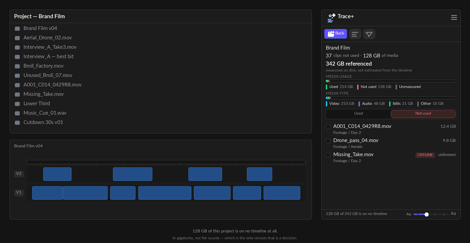This screenshot has height=243, width=470.
Task: Click the 12.4 GB size value
Action: point(448,127)
